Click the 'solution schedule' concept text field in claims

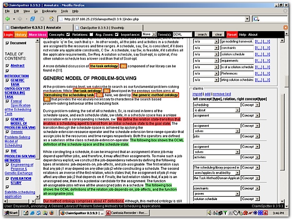[217, 199]
